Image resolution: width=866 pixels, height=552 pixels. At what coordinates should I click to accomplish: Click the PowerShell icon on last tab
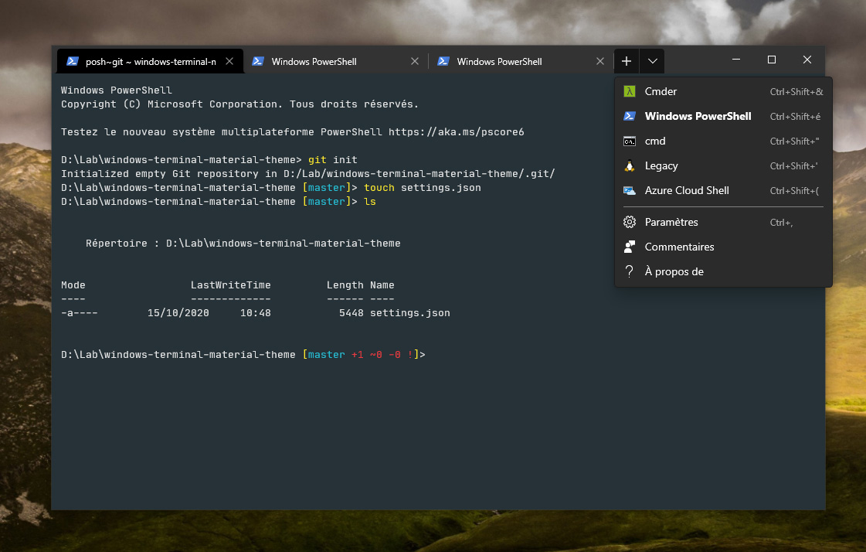(443, 61)
